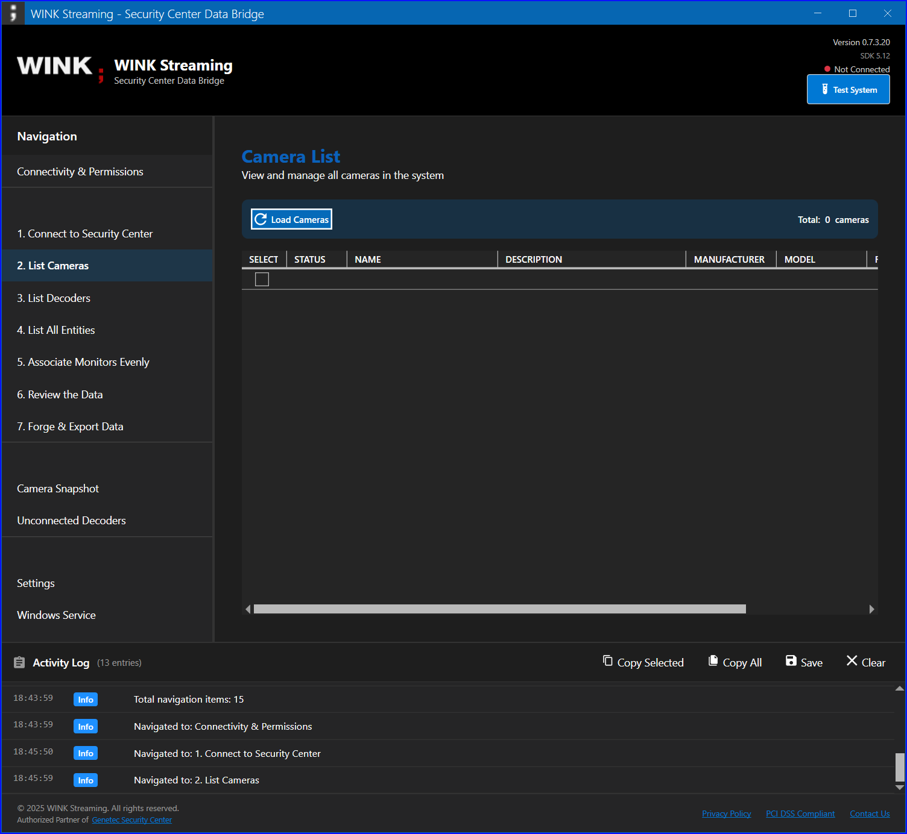The height and width of the screenshot is (834, 907).
Task: Click '(13 entries)' log count text
Action: (119, 663)
